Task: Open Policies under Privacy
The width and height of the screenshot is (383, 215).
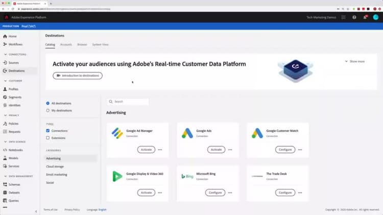Action: [11, 124]
